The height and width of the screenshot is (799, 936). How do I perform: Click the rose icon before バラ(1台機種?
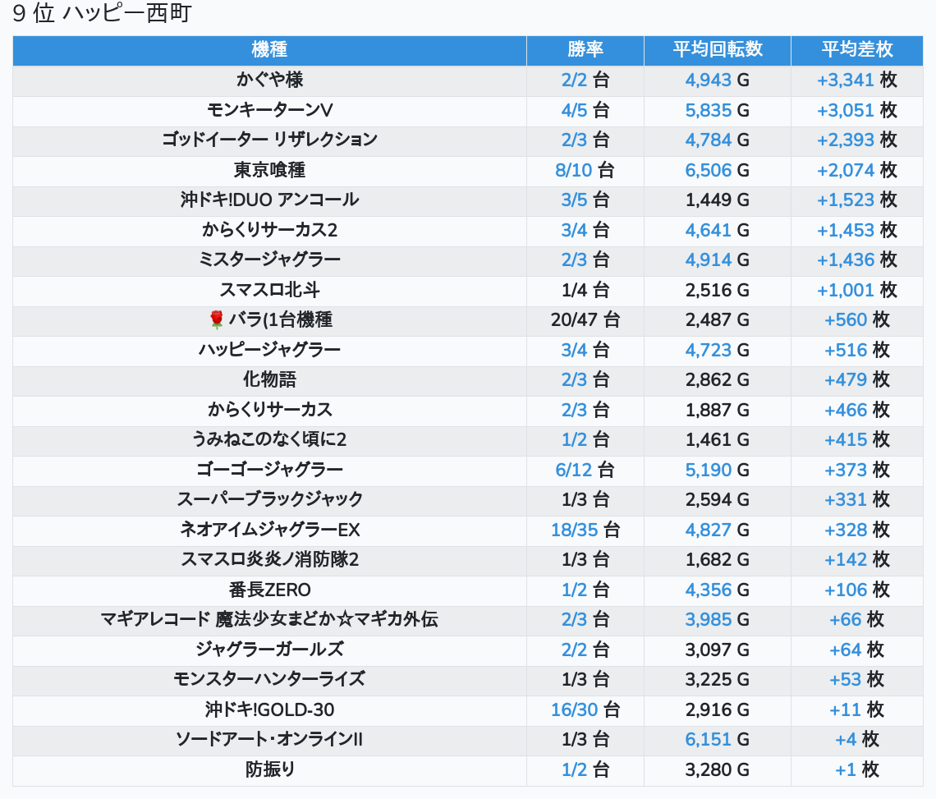(x=216, y=319)
